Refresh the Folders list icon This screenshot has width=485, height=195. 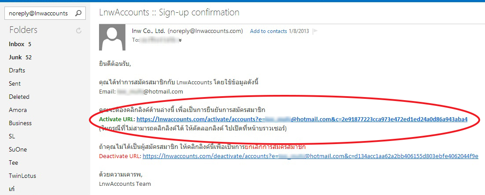(79, 30)
